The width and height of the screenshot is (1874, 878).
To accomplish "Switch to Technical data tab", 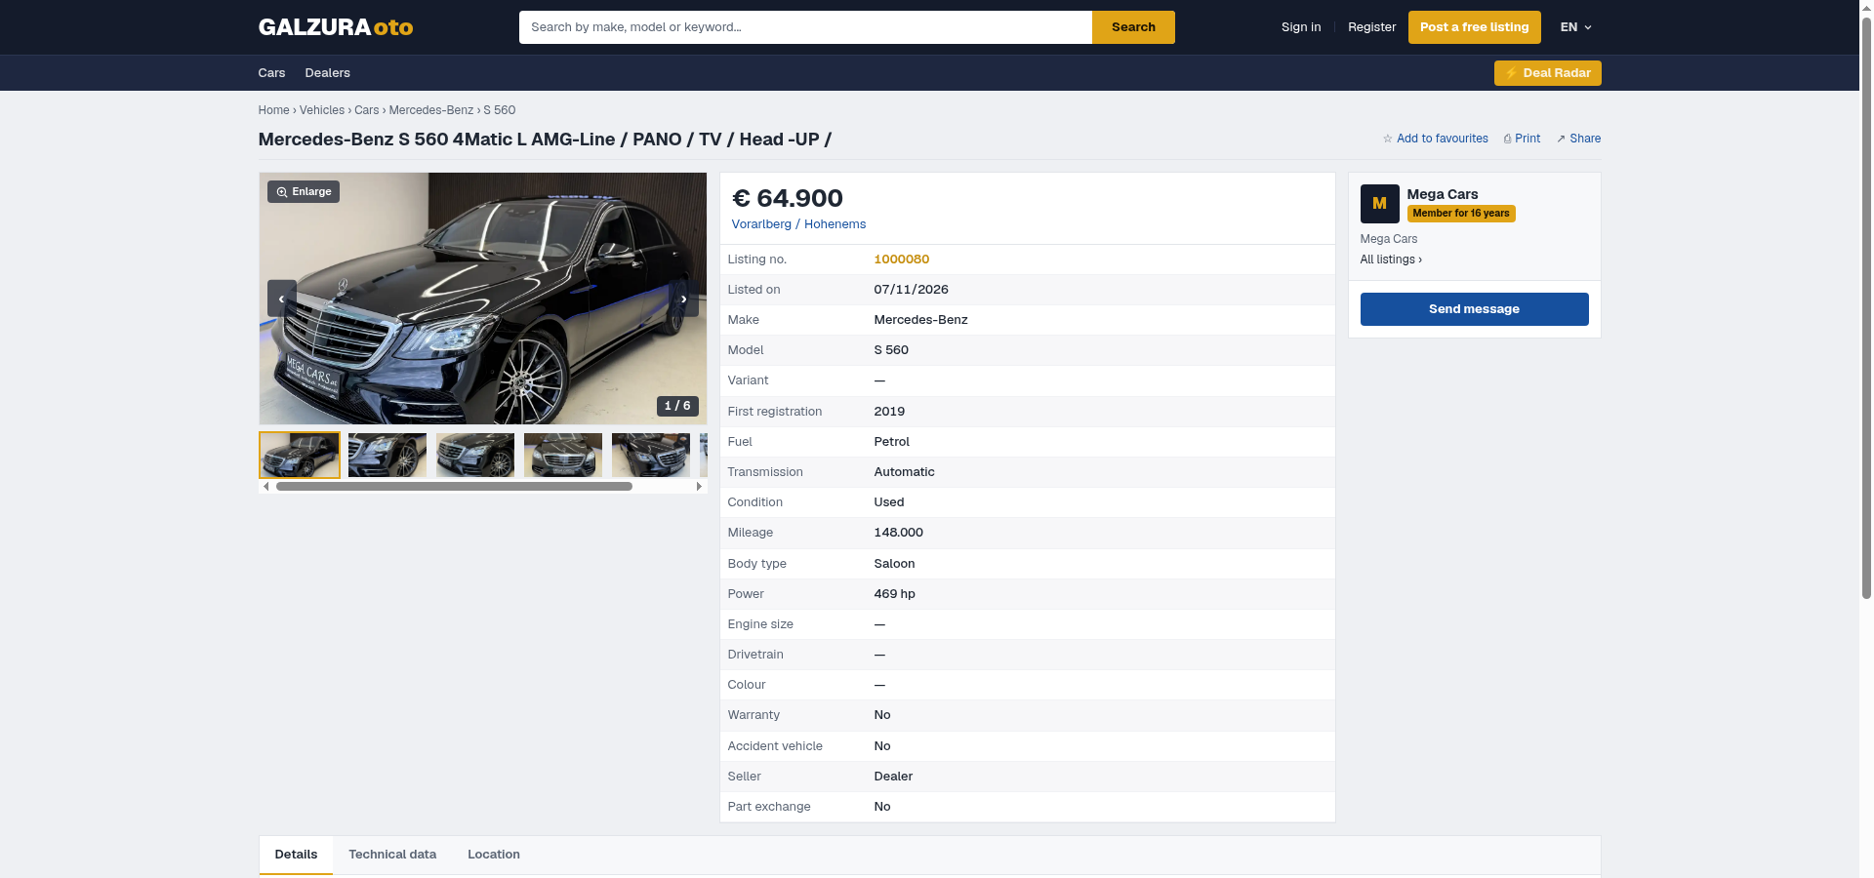I will click(392, 855).
